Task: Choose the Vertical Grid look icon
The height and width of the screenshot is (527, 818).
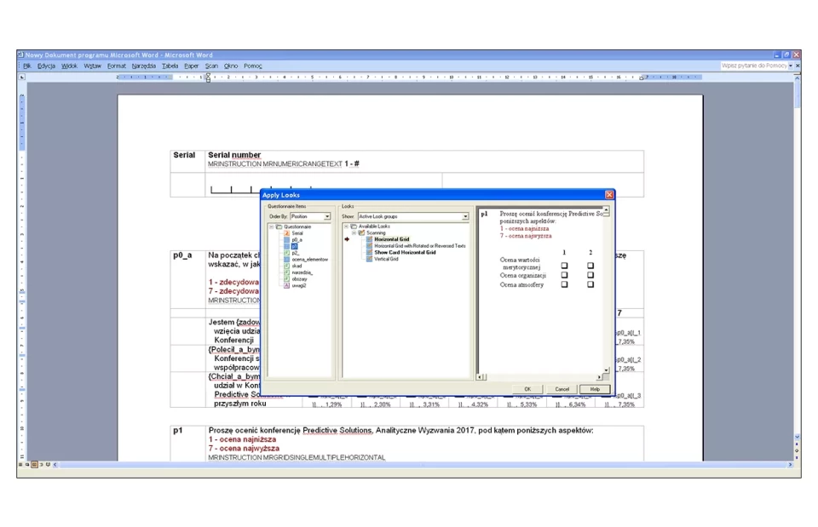Action: [x=369, y=259]
